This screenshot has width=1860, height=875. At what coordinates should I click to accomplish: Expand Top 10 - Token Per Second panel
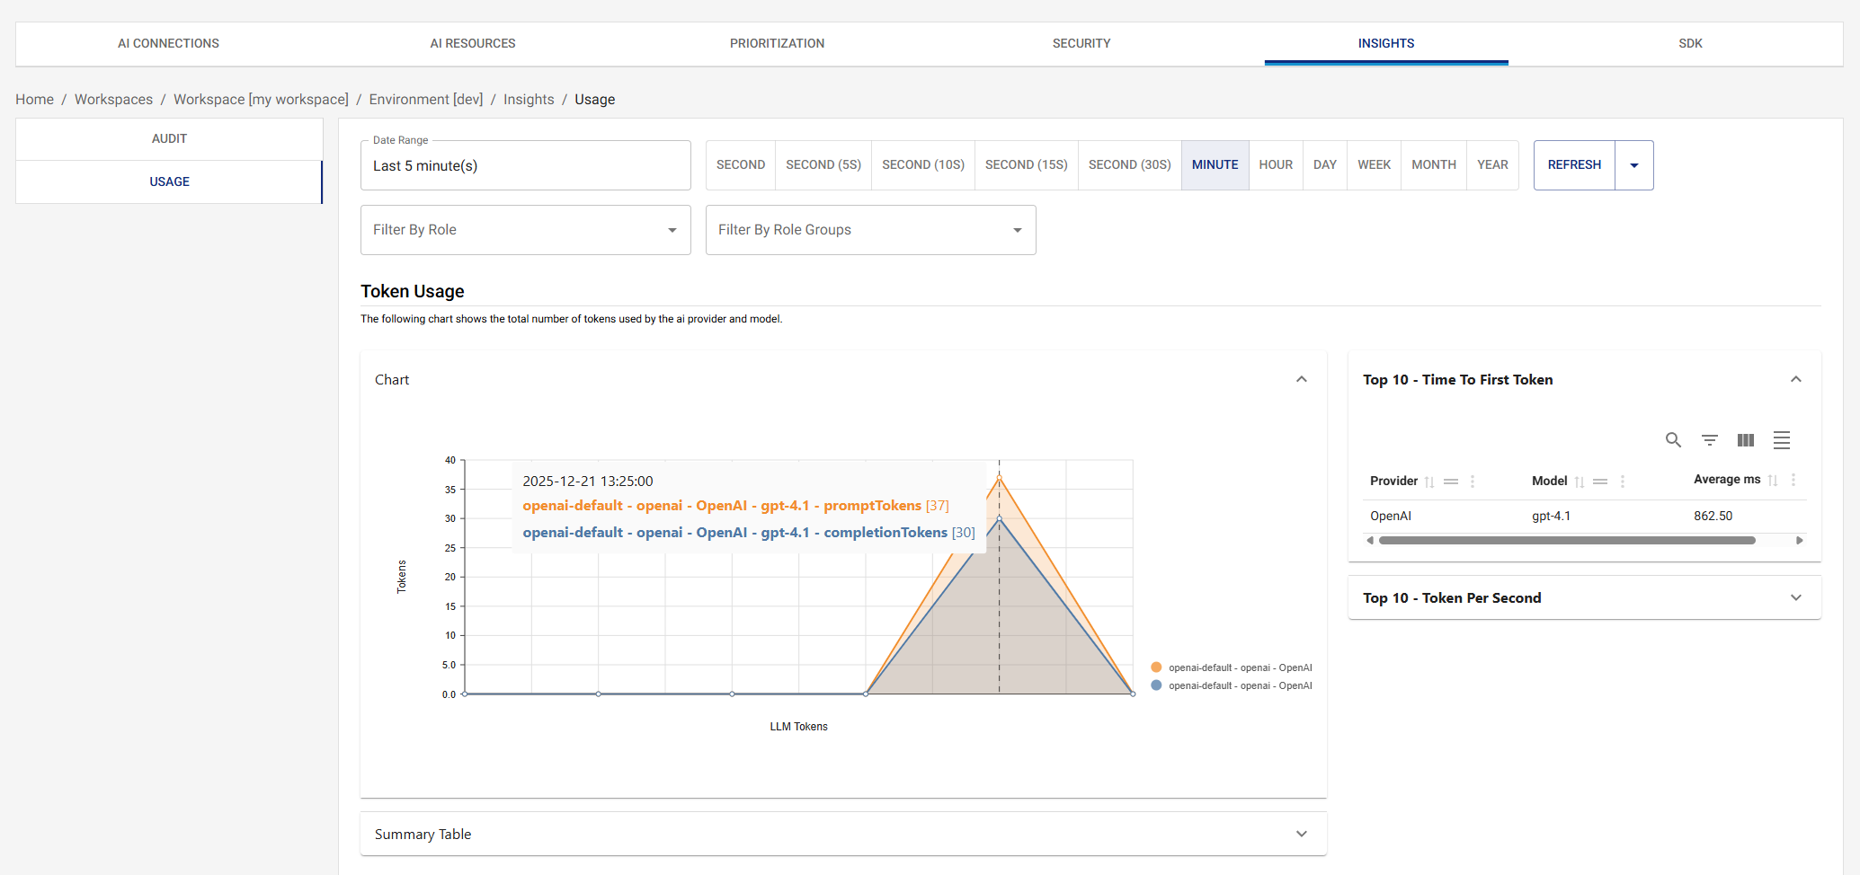(1585, 597)
